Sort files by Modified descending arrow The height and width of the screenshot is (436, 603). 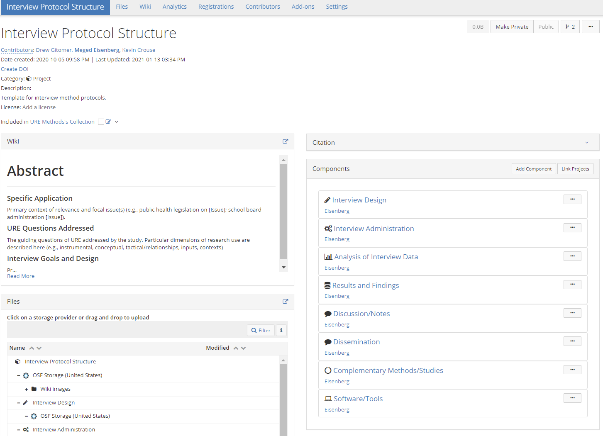[243, 348]
